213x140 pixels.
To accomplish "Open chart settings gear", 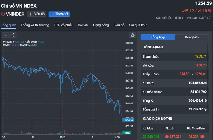I will pyautogui.click(x=132, y=35).
